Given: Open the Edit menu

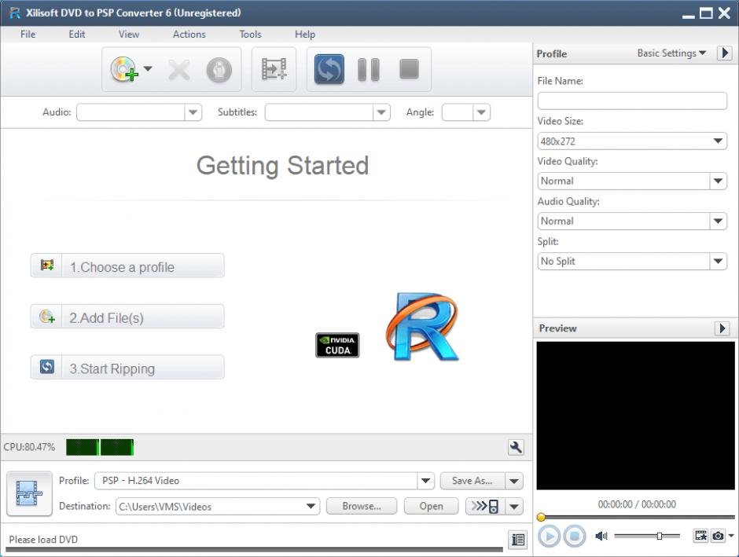Looking at the screenshot, I should 77,34.
